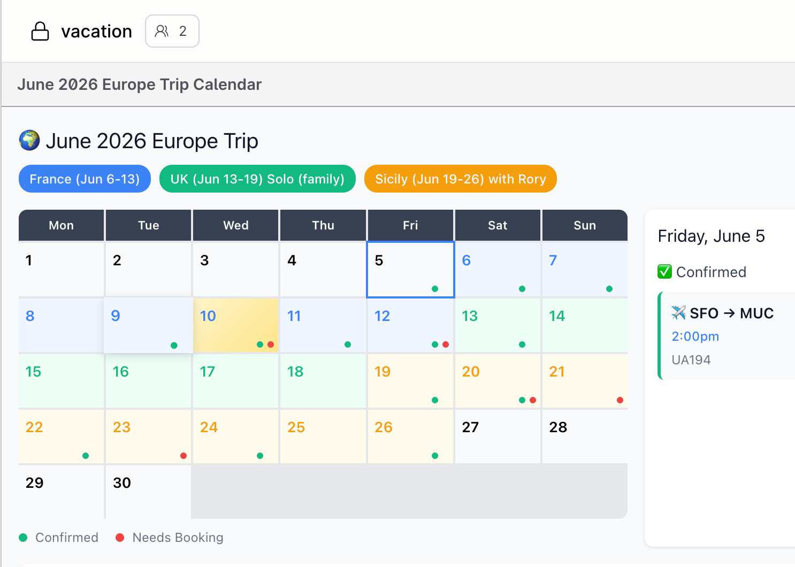Select June 30 on the calendar

point(149,492)
